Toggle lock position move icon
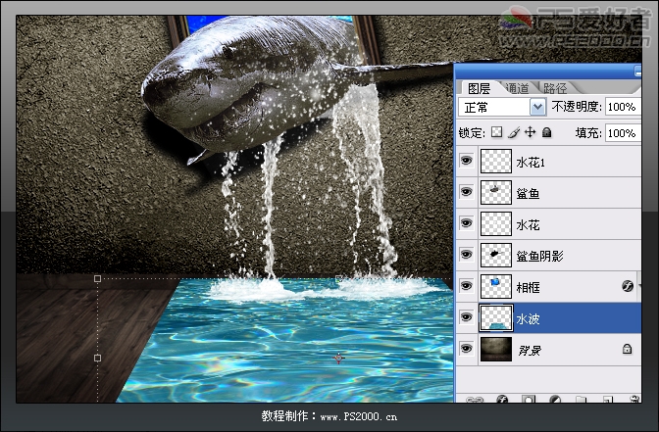The height and width of the screenshot is (432, 659). pyautogui.click(x=531, y=132)
